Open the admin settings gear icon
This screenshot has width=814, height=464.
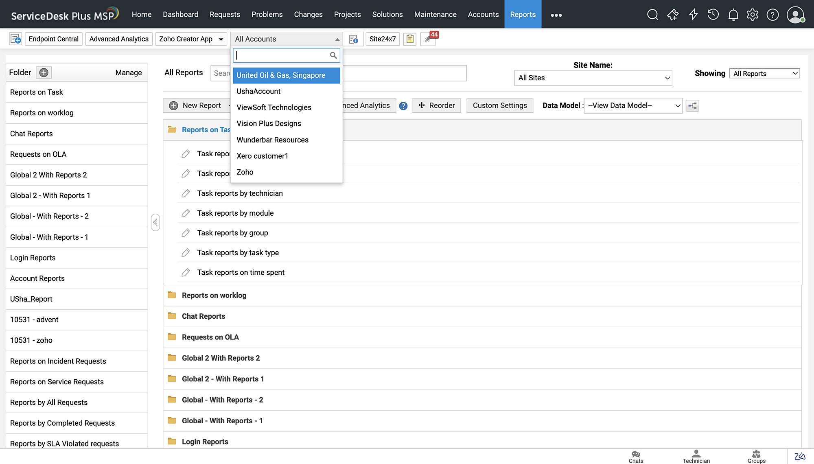click(x=753, y=15)
